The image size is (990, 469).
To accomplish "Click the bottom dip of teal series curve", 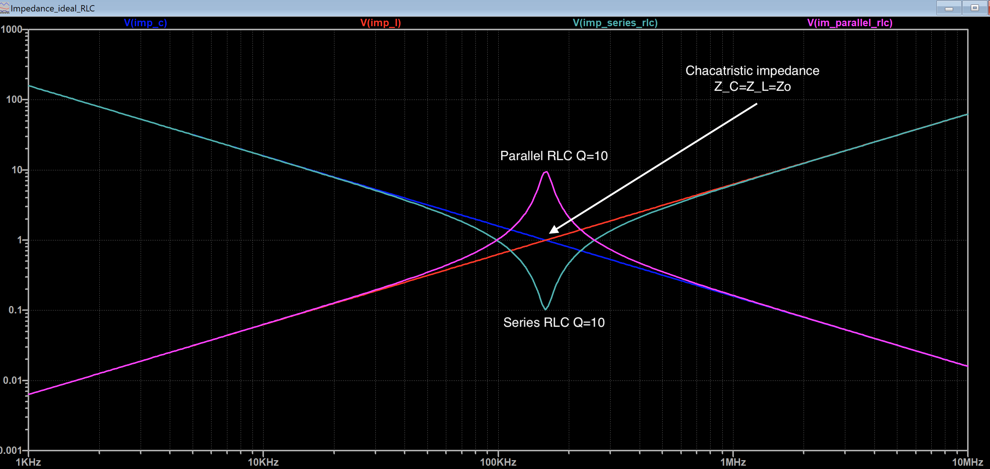I will pos(545,309).
